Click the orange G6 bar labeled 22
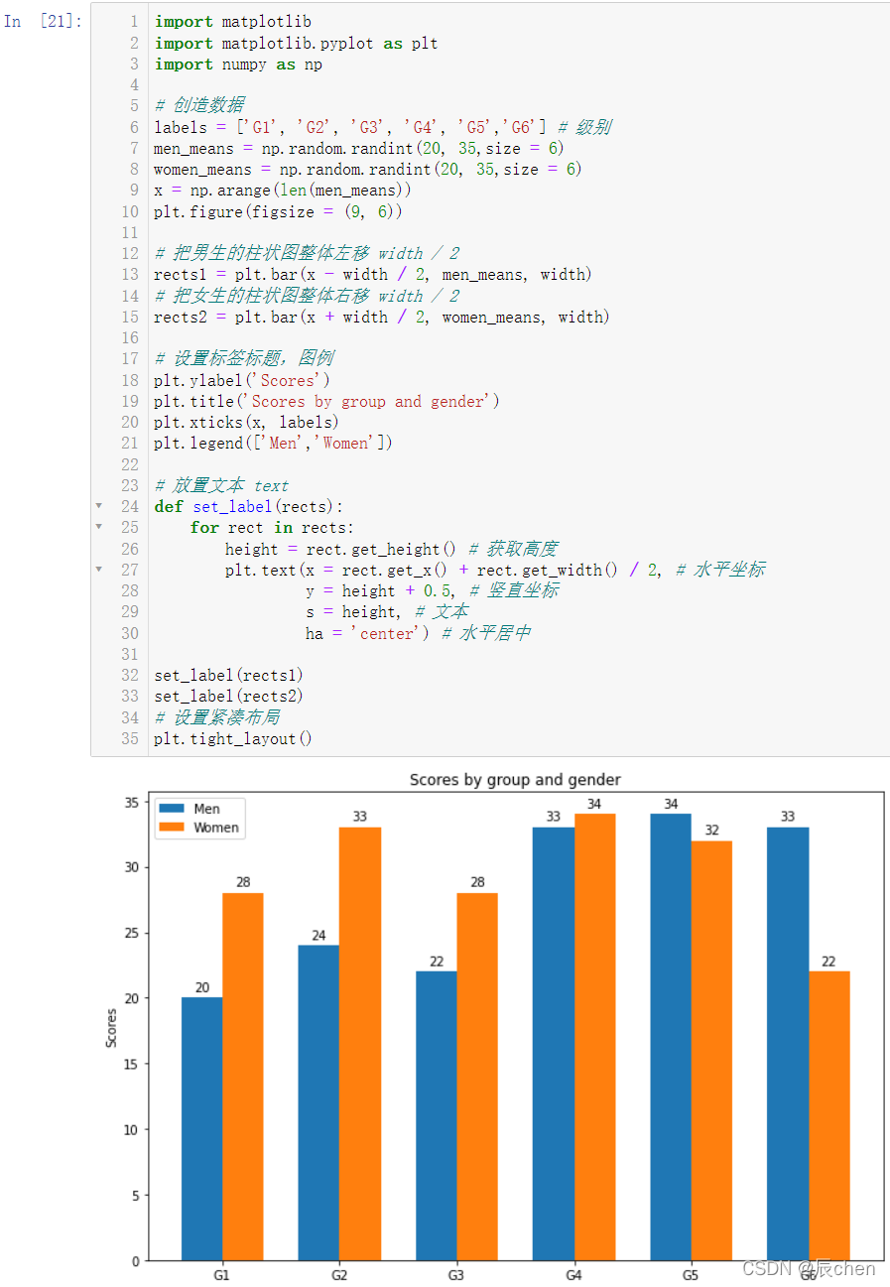Screen dimensions: 890x1287 point(828,1115)
